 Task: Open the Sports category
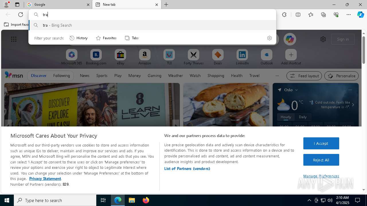[x=102, y=76]
